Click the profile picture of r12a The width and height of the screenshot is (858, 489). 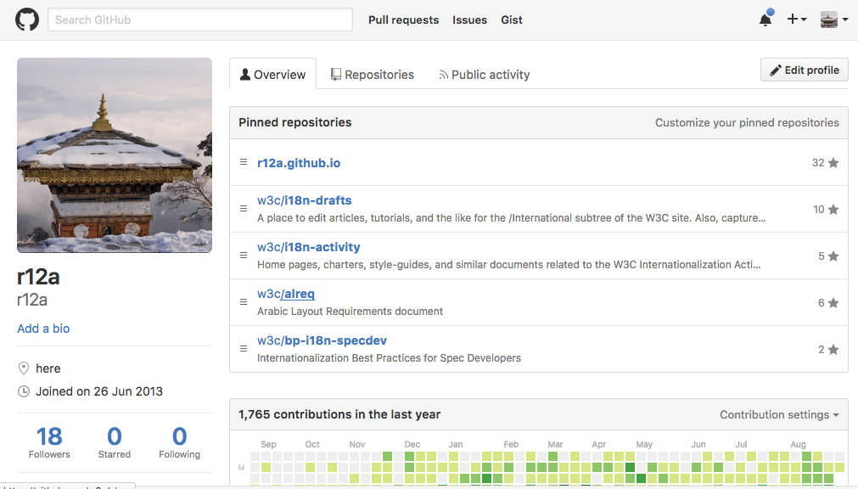[115, 155]
